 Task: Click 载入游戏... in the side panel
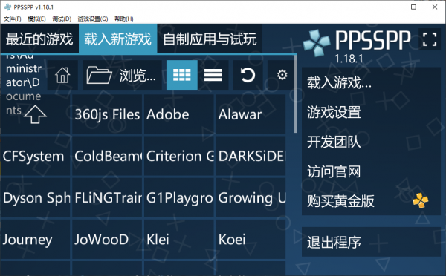click(x=371, y=82)
